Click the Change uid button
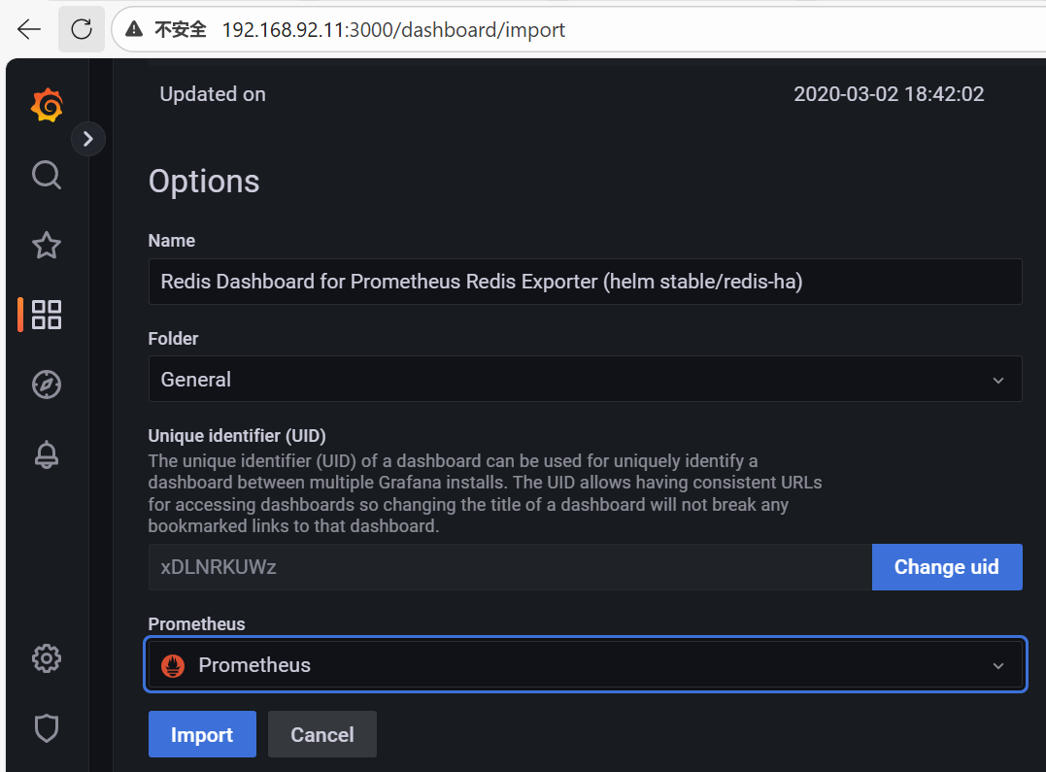 pos(947,567)
